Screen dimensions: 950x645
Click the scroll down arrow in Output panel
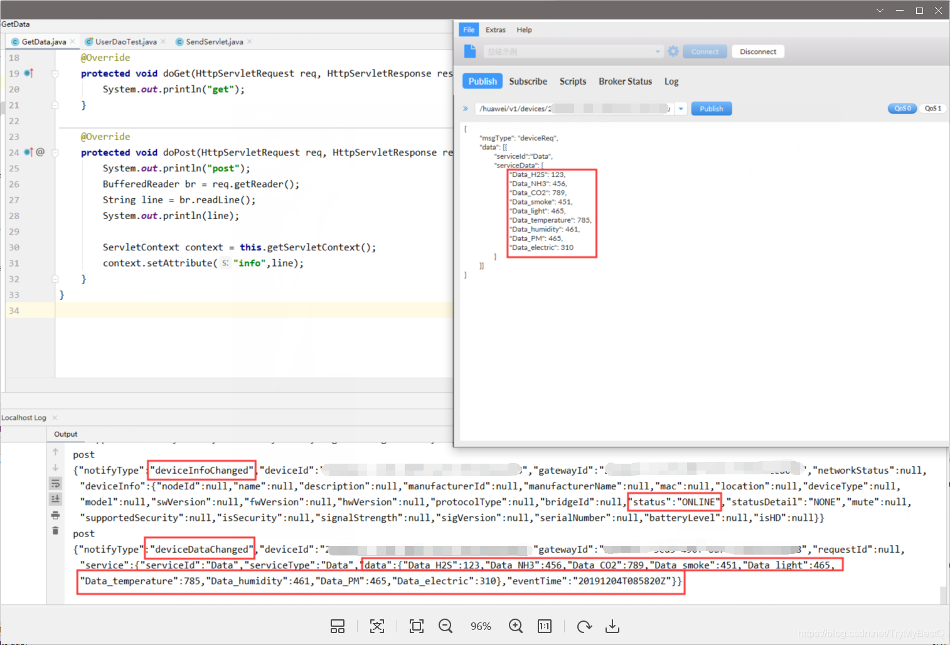pos(55,467)
